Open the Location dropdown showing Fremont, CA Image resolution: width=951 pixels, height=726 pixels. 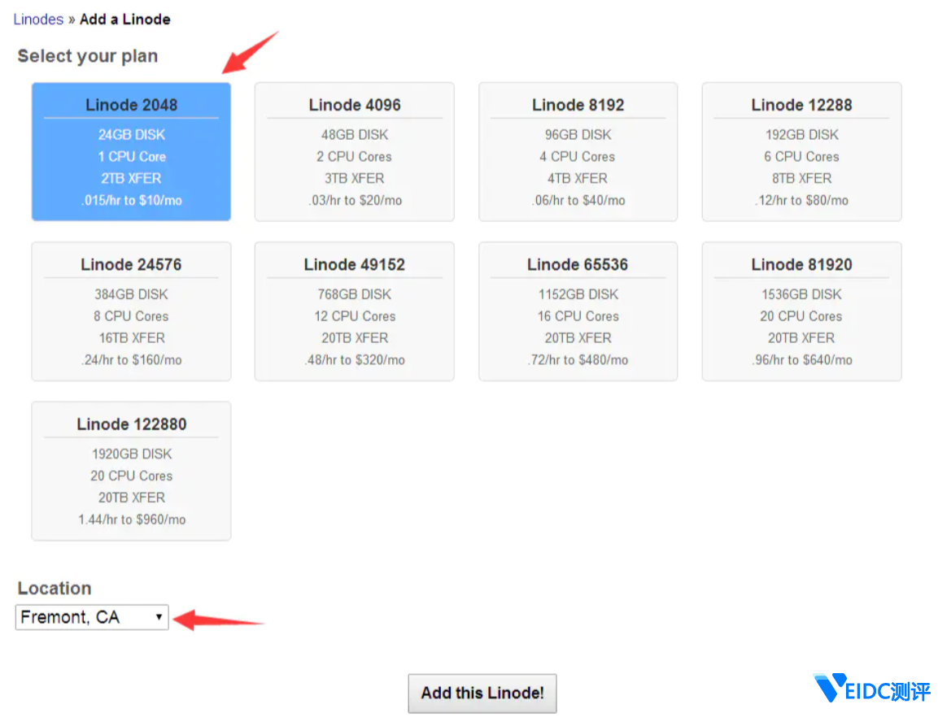tap(92, 617)
